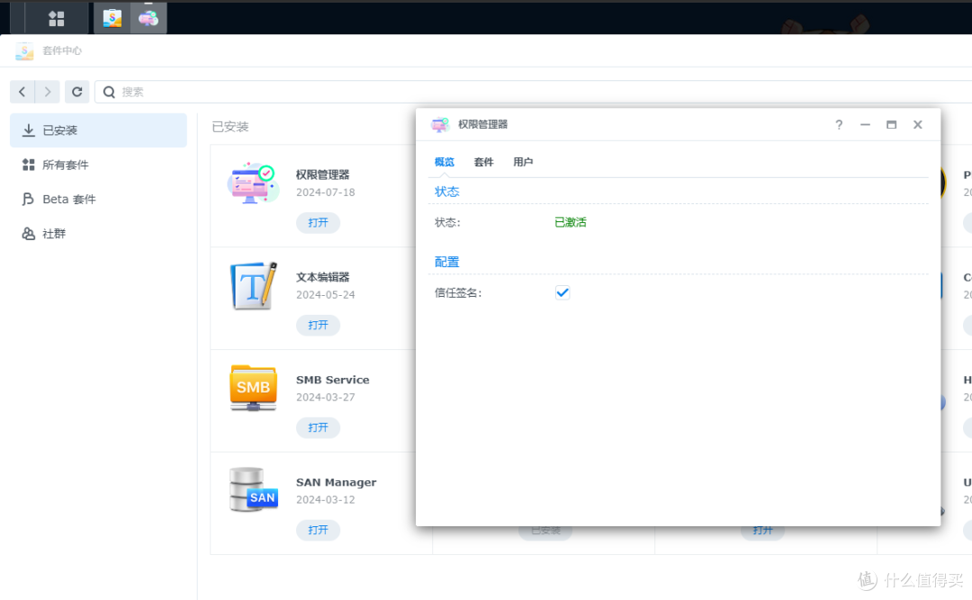This screenshot has width=972, height=600.
Task: Select Beta 套件 in the sidebar
Action: [68, 199]
